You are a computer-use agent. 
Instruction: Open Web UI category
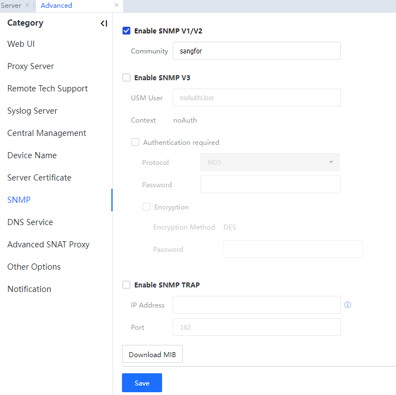(21, 44)
